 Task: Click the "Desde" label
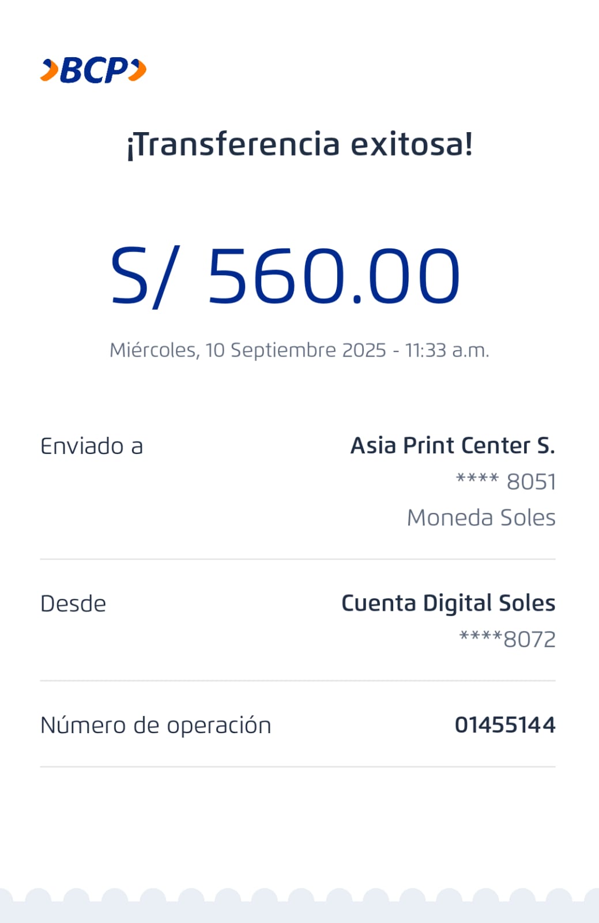[73, 604]
